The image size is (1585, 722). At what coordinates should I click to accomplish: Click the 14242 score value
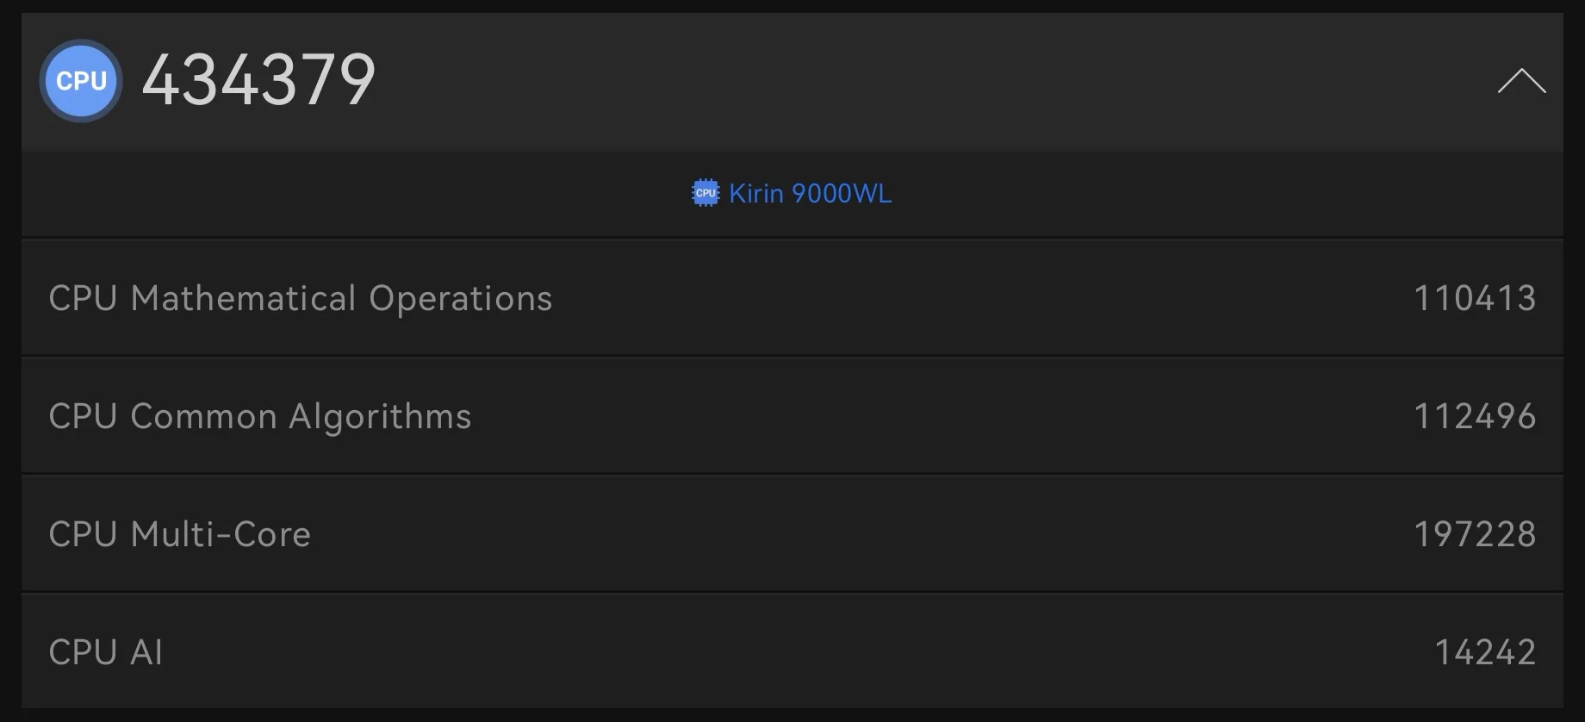[1485, 652]
